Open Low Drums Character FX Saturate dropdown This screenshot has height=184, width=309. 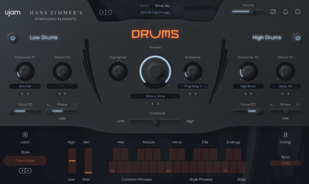click(25, 86)
